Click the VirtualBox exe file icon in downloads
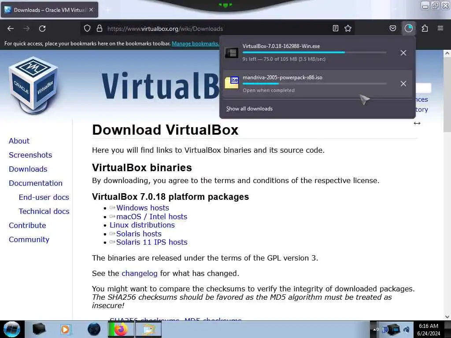This screenshot has height=338, width=451. click(x=231, y=53)
